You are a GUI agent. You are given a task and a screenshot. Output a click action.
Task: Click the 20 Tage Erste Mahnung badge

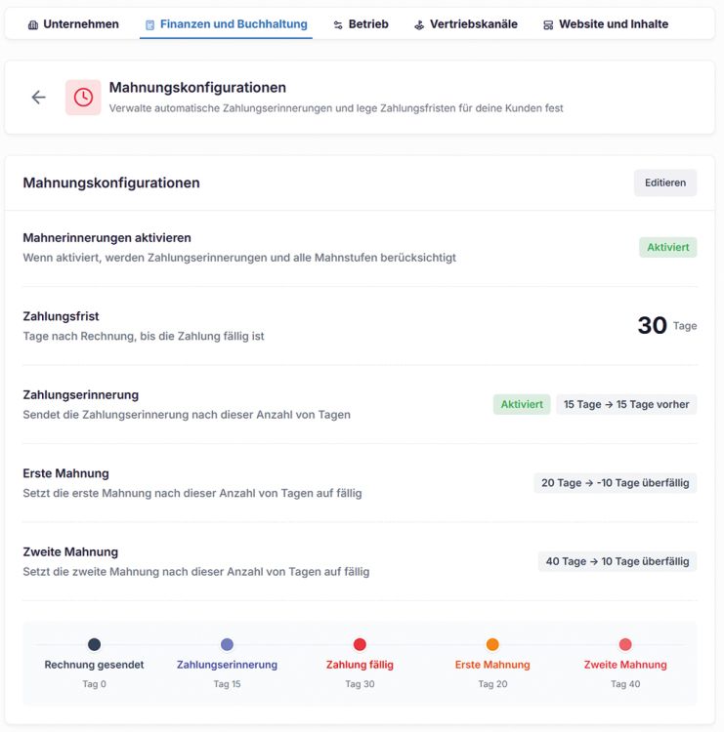coord(616,483)
